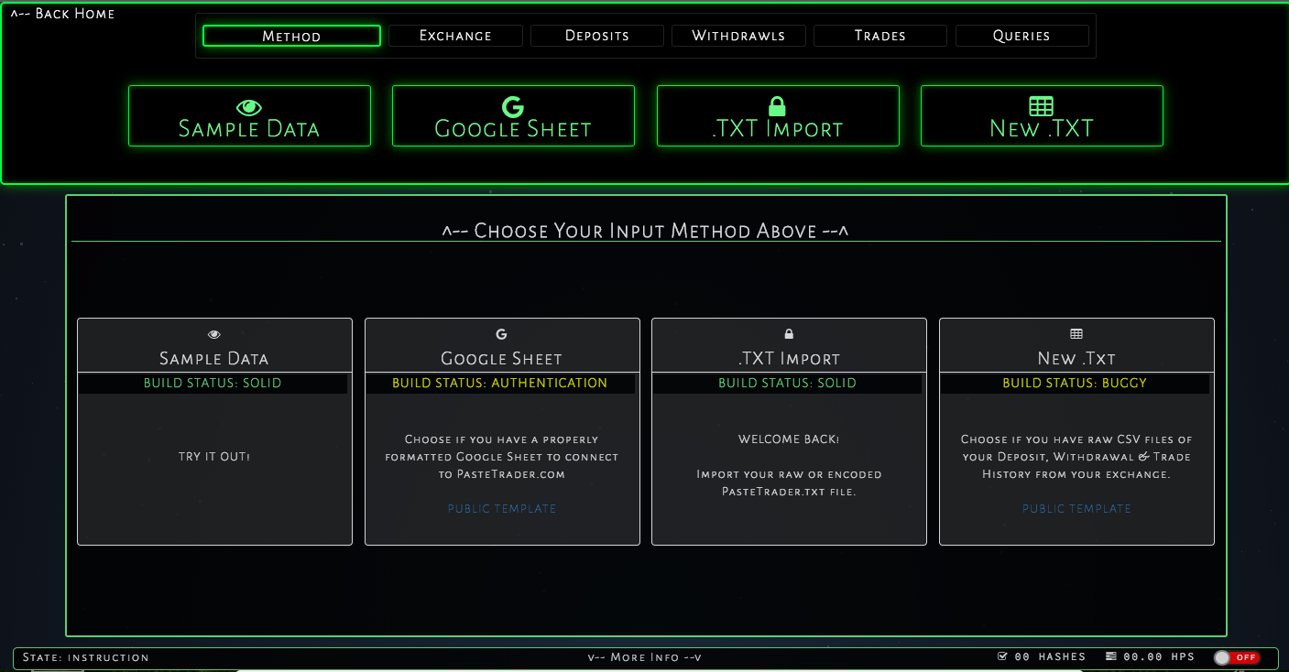Open the Withdrawls tab
This screenshot has height=672, width=1289.
click(x=738, y=36)
